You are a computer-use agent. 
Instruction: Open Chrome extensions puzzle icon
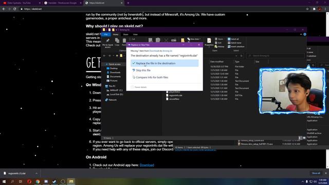point(314,9)
